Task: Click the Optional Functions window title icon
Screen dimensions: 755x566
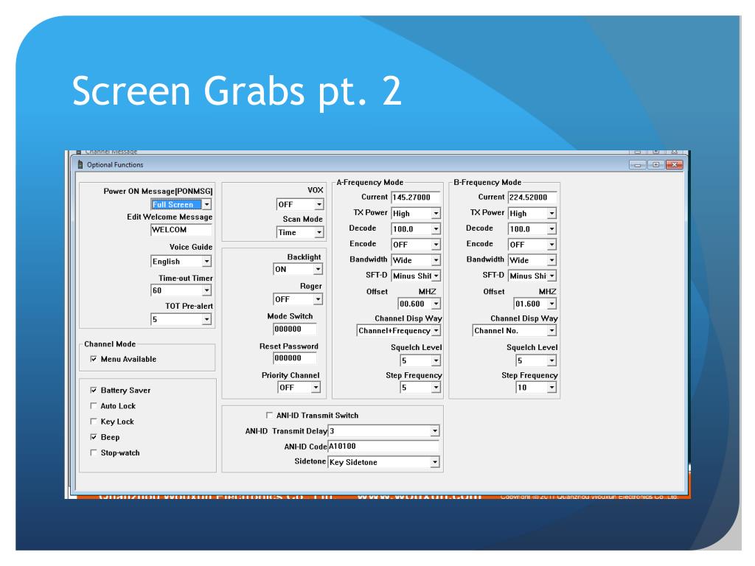Action: tap(80, 164)
